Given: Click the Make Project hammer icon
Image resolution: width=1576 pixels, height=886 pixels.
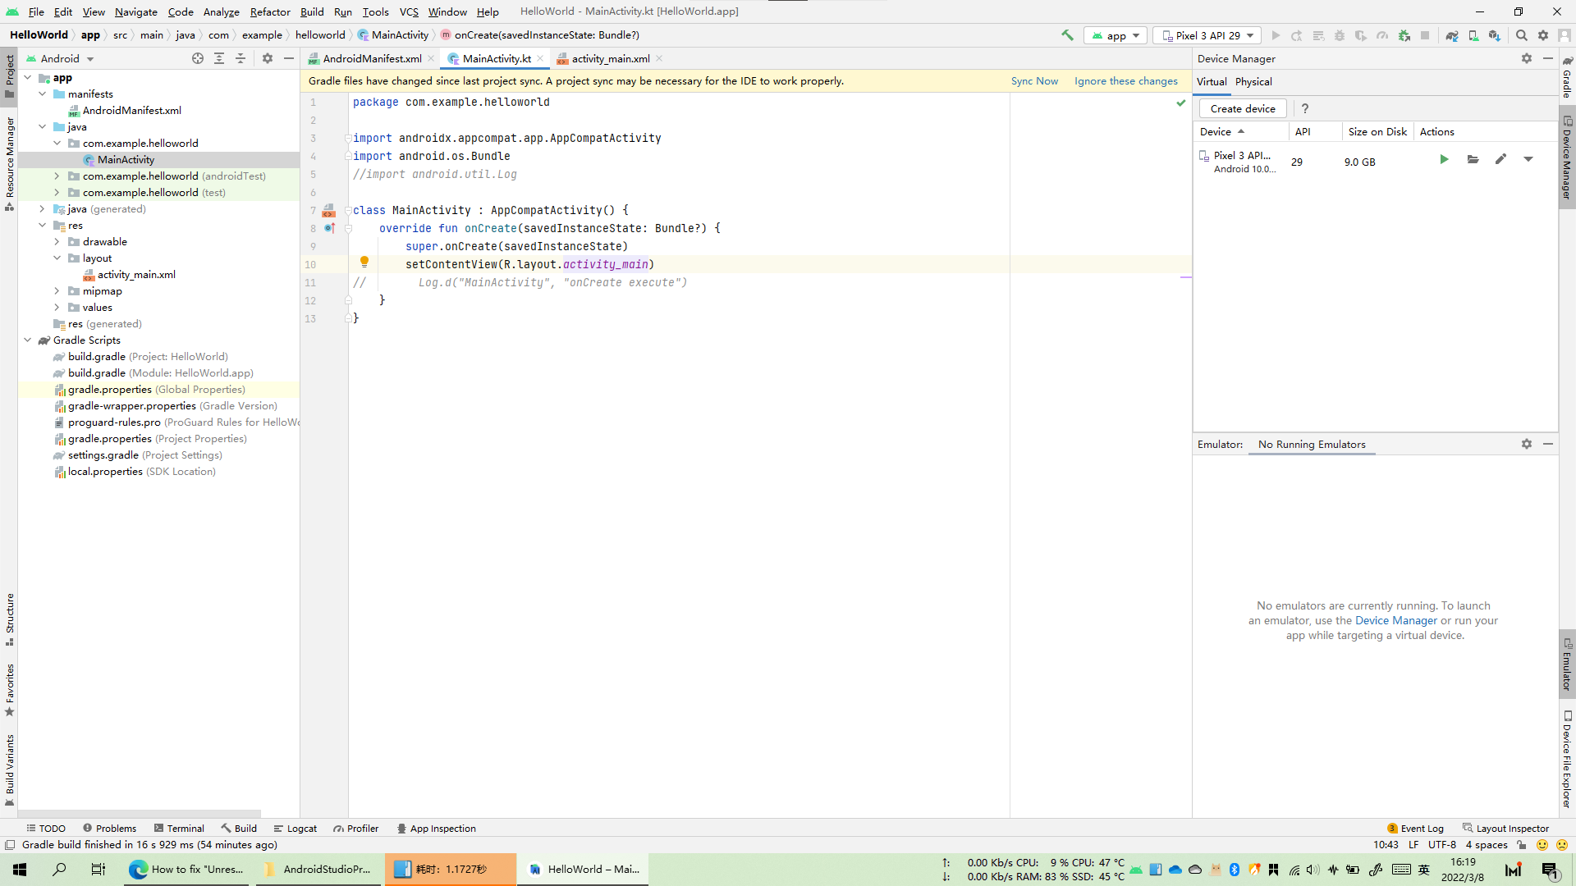Looking at the screenshot, I should click(x=1067, y=35).
